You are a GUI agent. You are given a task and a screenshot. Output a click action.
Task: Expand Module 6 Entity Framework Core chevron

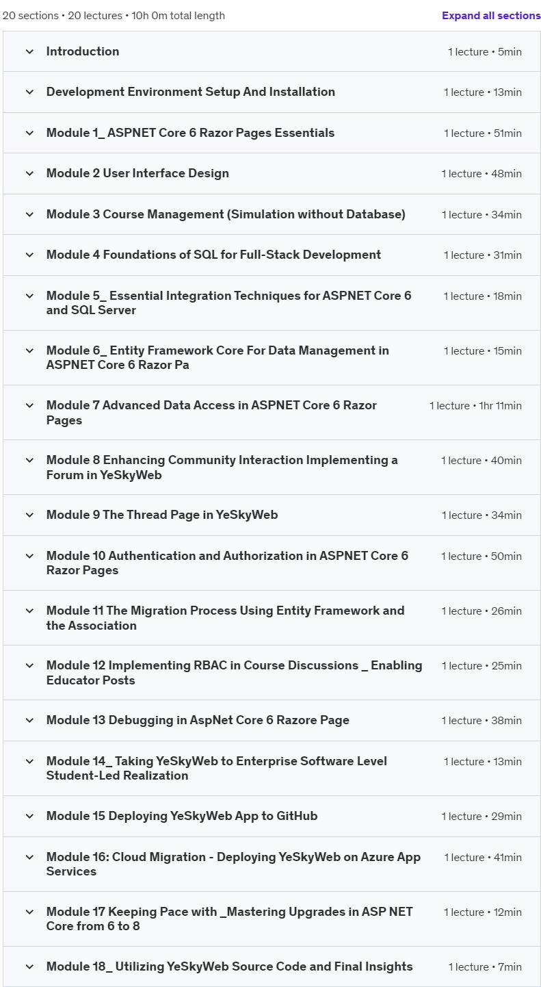[29, 350]
